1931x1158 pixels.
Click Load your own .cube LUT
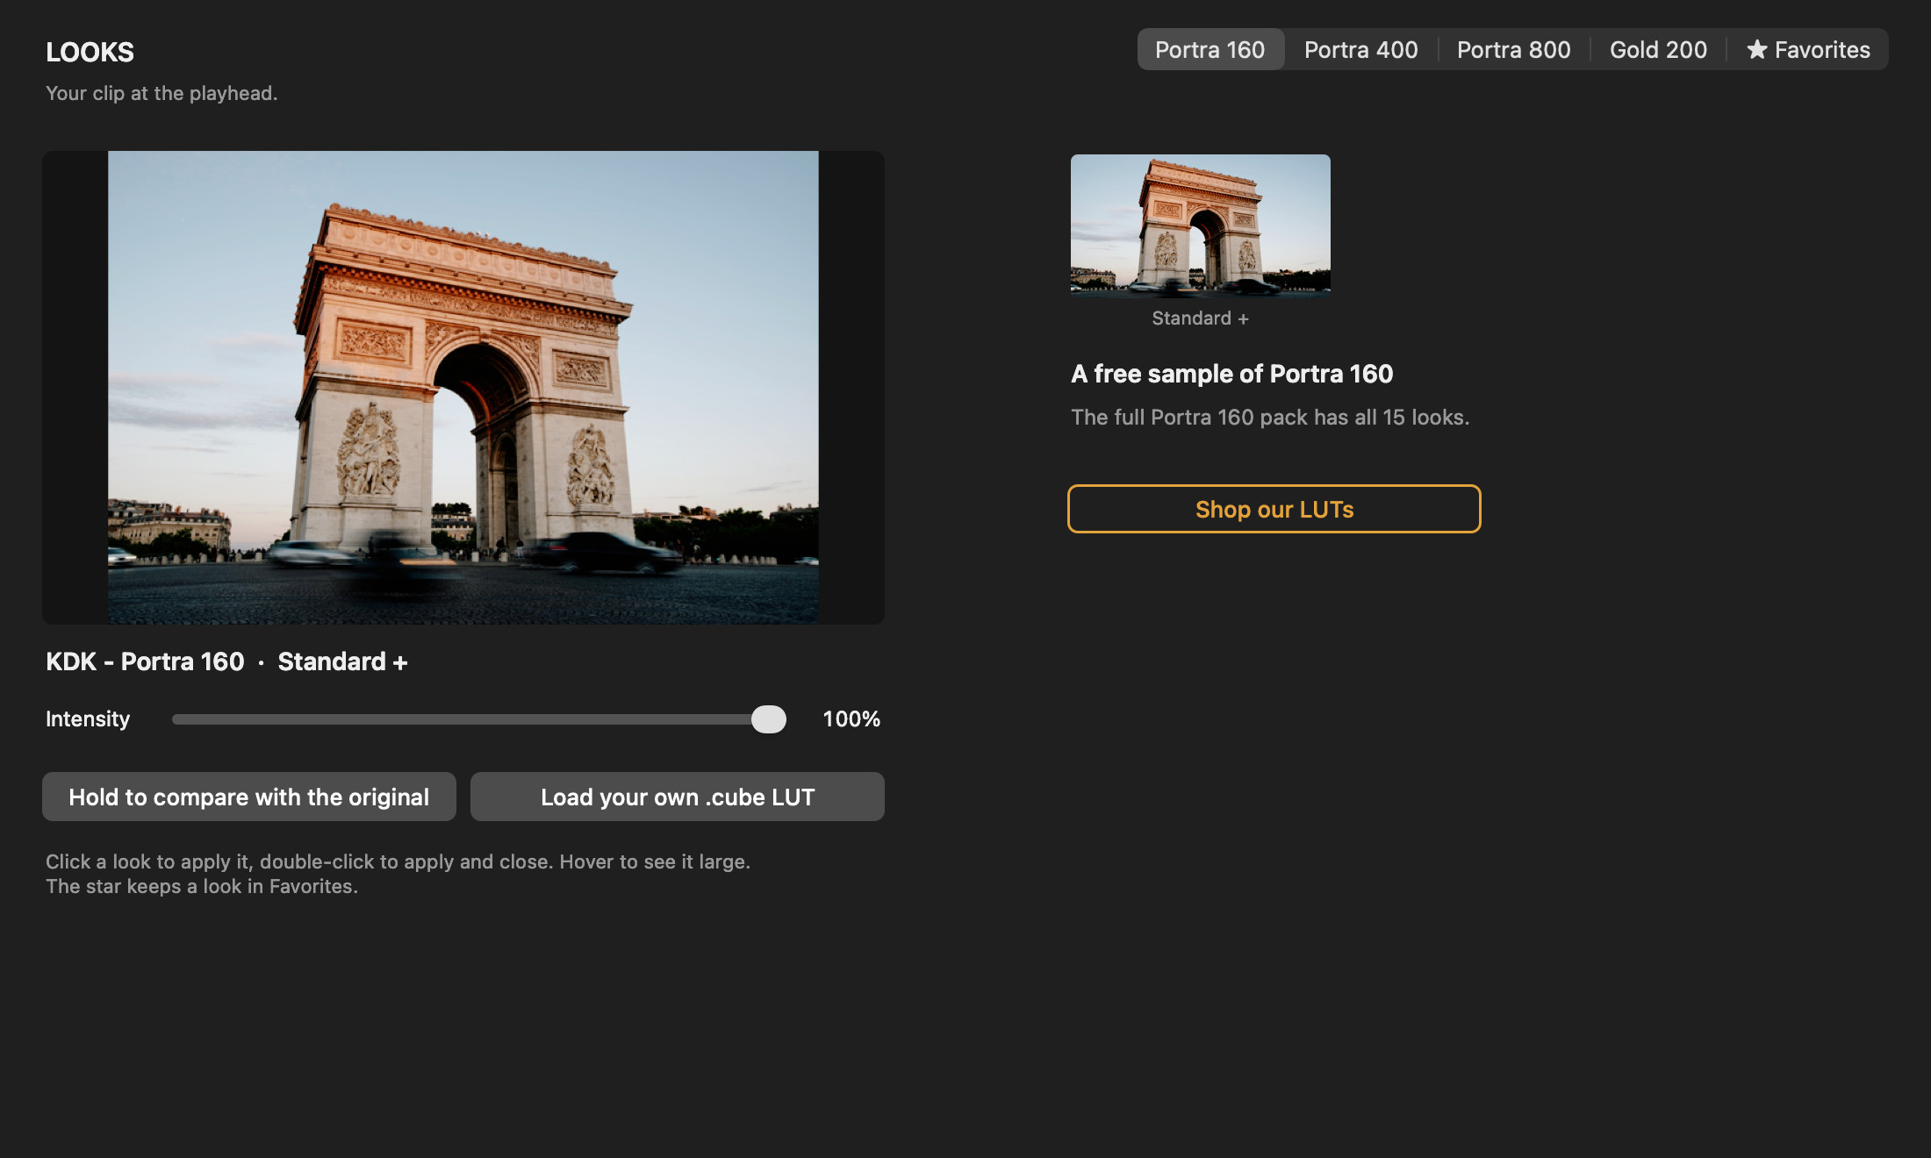click(678, 797)
